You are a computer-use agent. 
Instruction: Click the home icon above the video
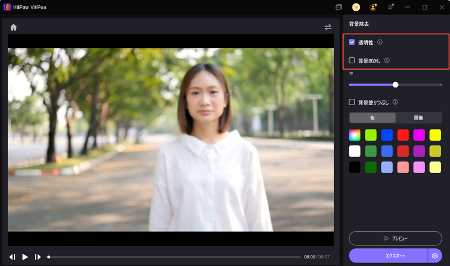coord(14,27)
